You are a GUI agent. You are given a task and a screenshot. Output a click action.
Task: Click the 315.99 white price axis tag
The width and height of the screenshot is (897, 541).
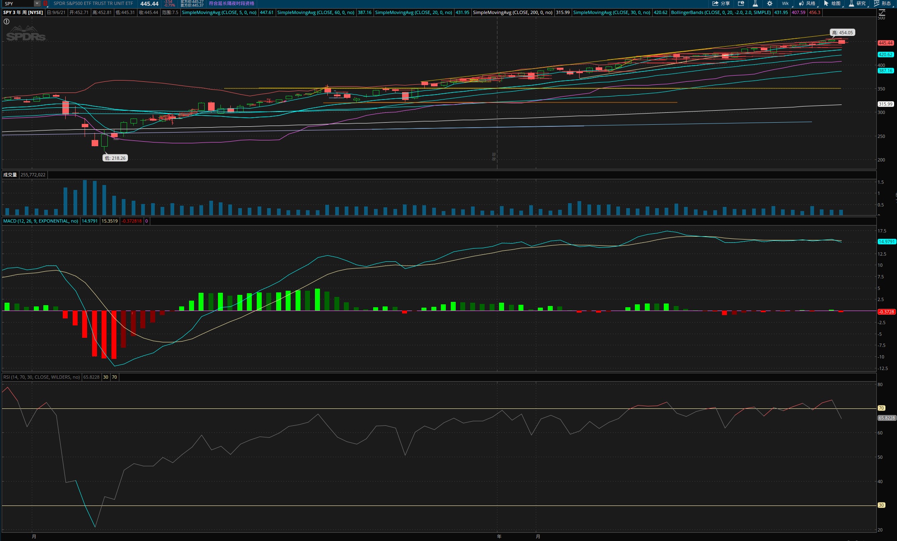[885, 104]
